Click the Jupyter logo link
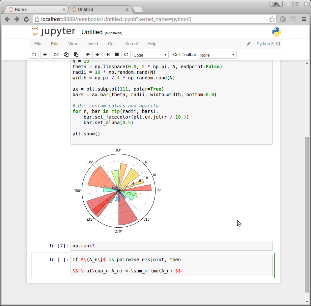311x306 pixels. 54,32
